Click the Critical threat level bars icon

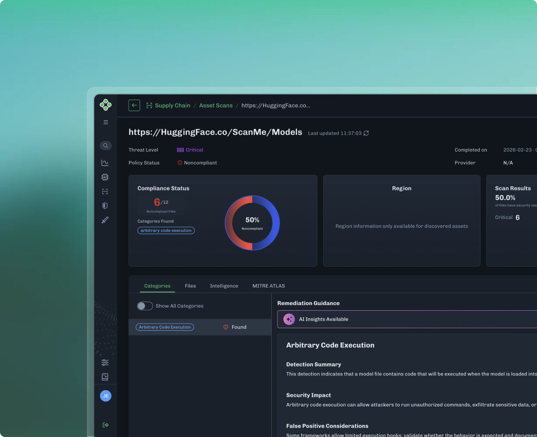[180, 150]
